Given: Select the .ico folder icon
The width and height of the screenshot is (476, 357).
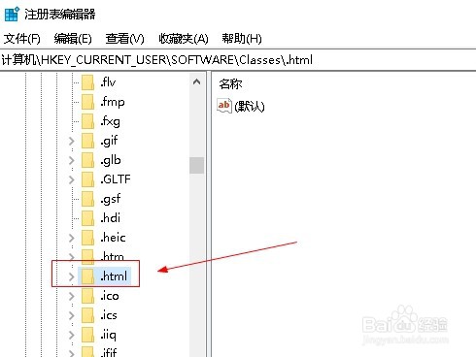Looking at the screenshot, I should pyautogui.click(x=87, y=296).
